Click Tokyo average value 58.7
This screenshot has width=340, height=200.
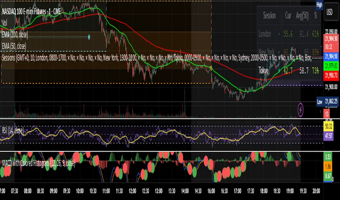tap(304, 71)
